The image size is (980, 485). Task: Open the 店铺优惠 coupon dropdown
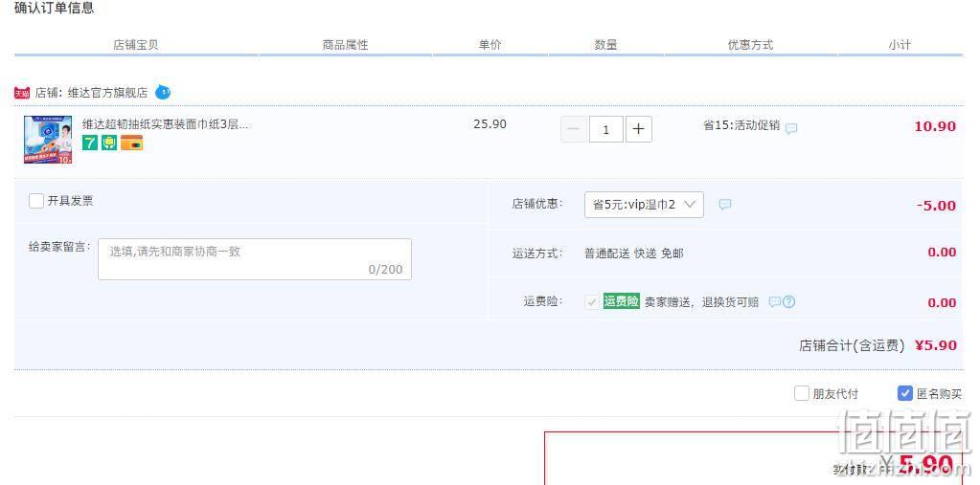[x=644, y=205]
